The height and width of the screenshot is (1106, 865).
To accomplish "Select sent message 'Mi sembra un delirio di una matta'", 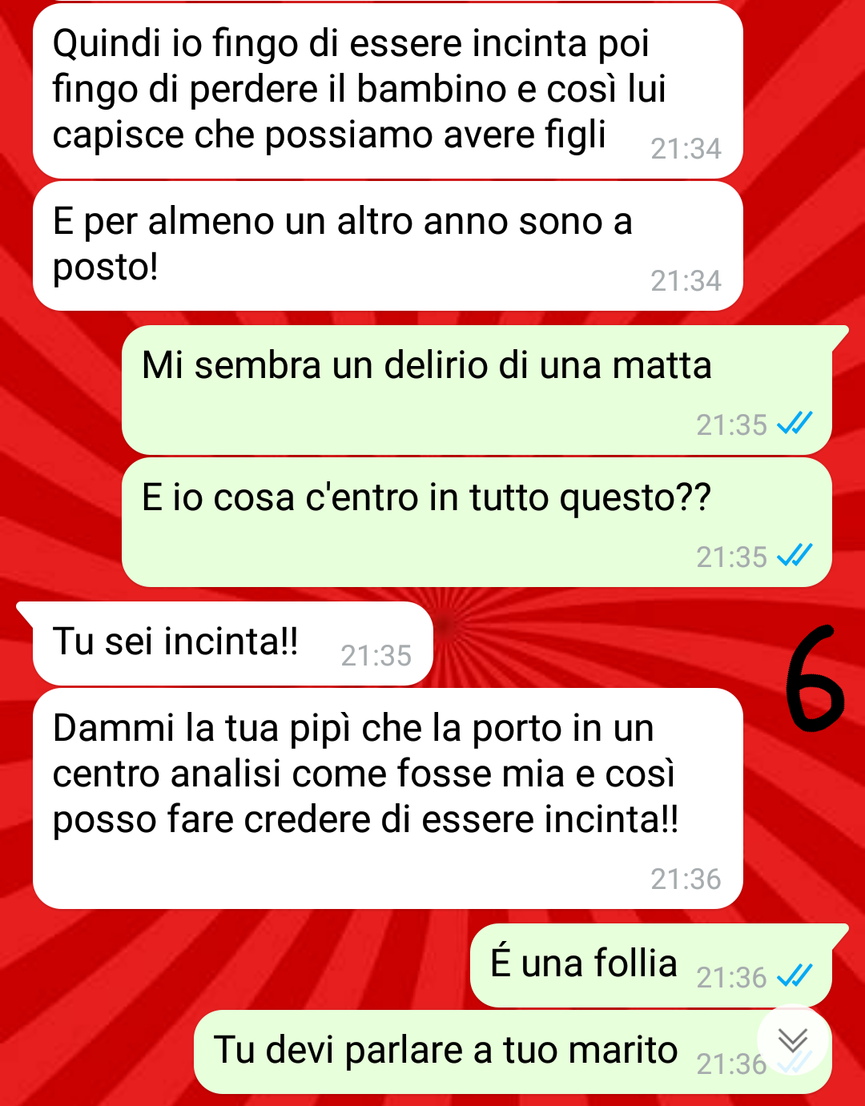I will click(477, 390).
